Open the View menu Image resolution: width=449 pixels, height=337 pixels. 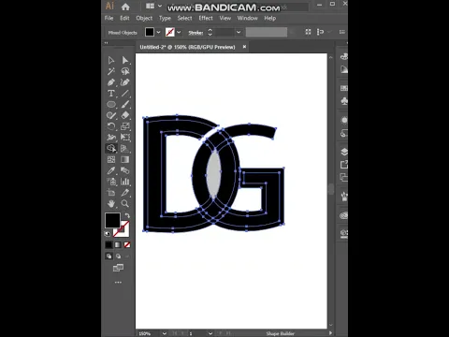point(225,18)
